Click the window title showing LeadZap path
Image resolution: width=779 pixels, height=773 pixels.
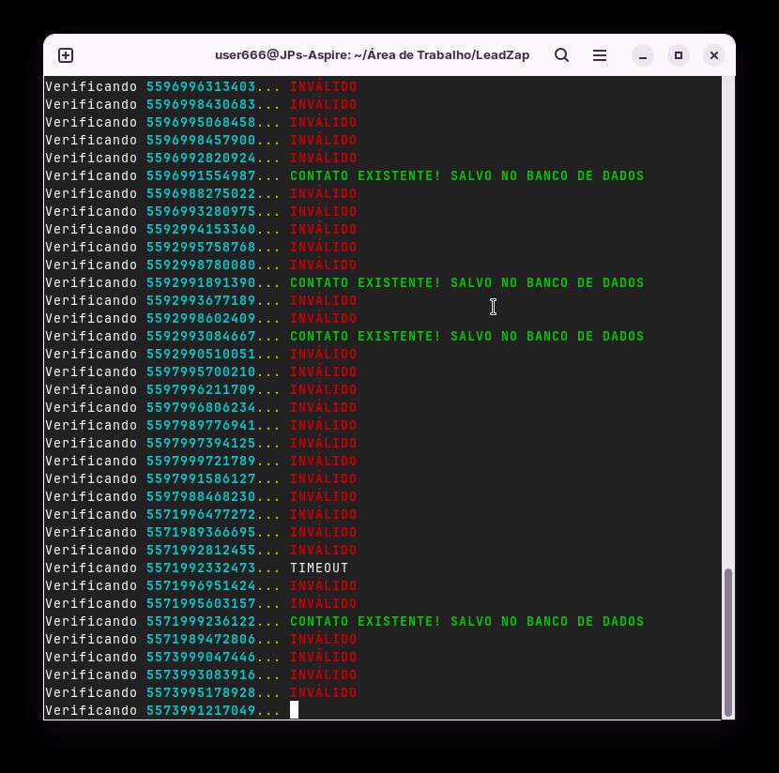(x=372, y=55)
